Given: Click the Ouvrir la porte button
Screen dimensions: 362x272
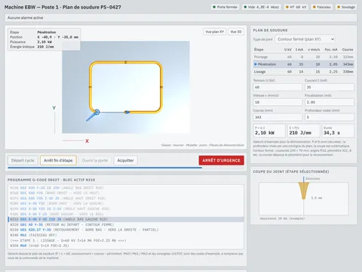Looking at the screenshot, I should tap(95, 160).
